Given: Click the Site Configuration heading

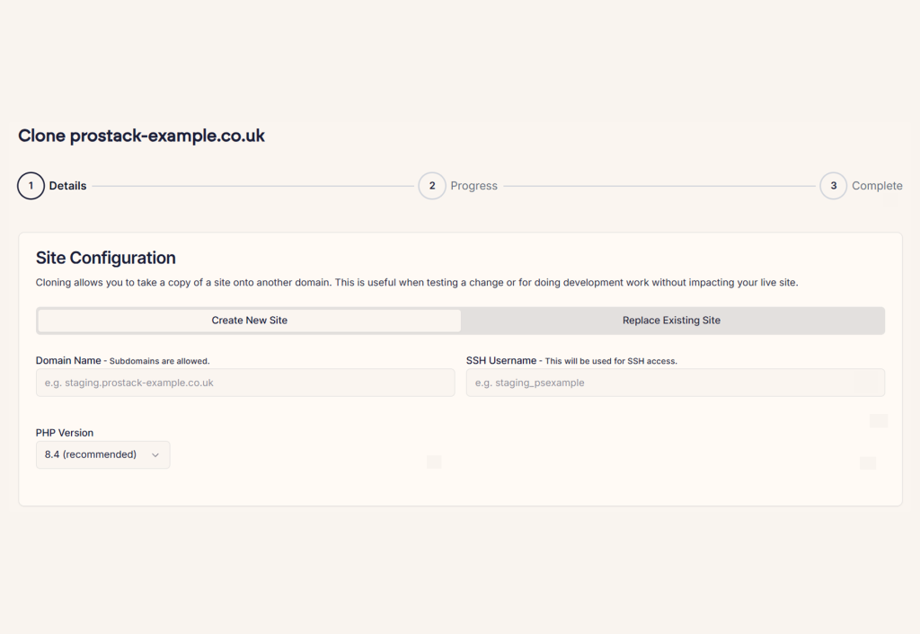Looking at the screenshot, I should [x=106, y=258].
